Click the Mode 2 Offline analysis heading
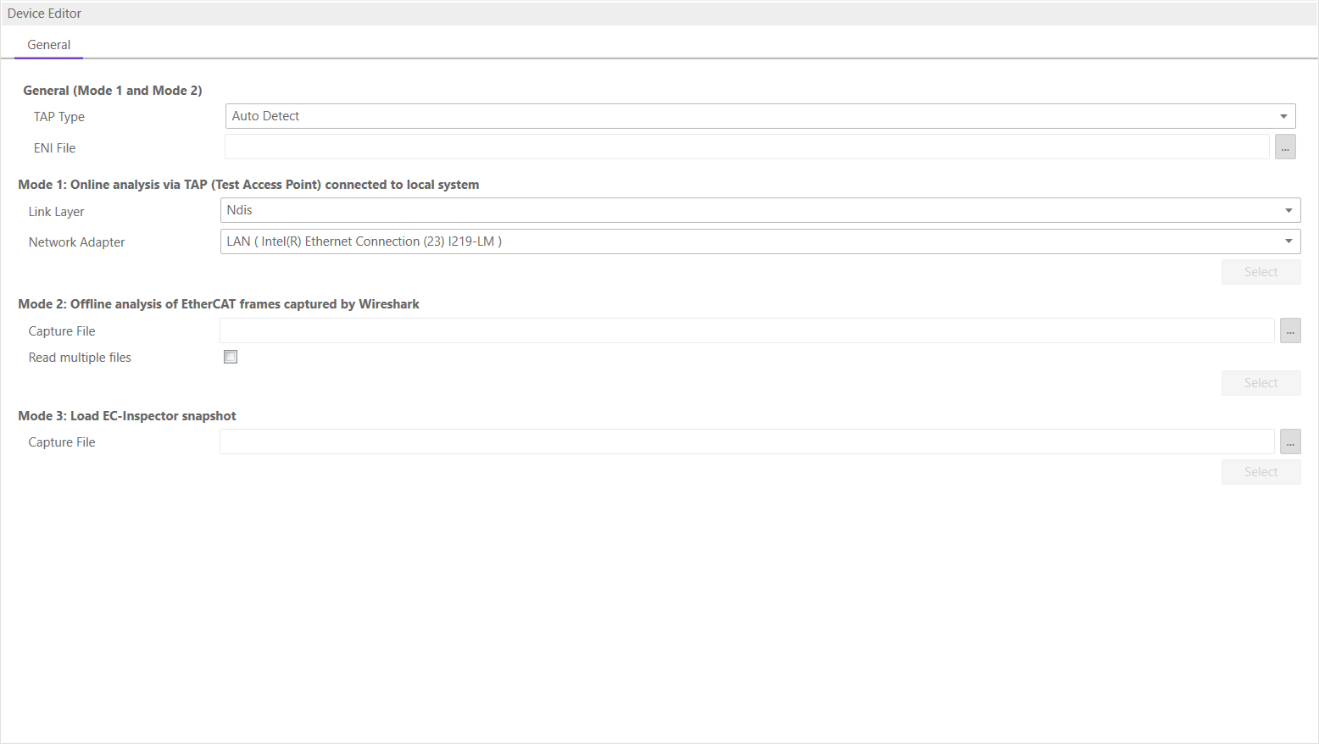 (219, 304)
